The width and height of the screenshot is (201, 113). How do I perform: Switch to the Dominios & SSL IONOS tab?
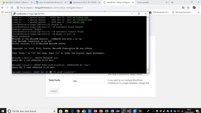click(84, 3)
